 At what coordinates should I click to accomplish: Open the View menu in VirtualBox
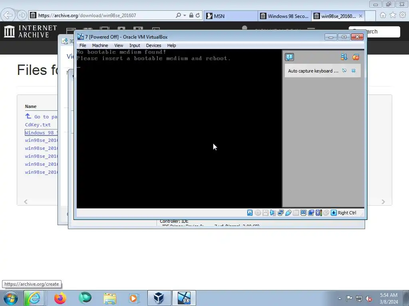[119, 45]
